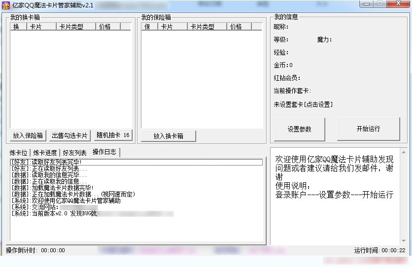Click 卡片 header in 我的换卡箱

click(41, 27)
